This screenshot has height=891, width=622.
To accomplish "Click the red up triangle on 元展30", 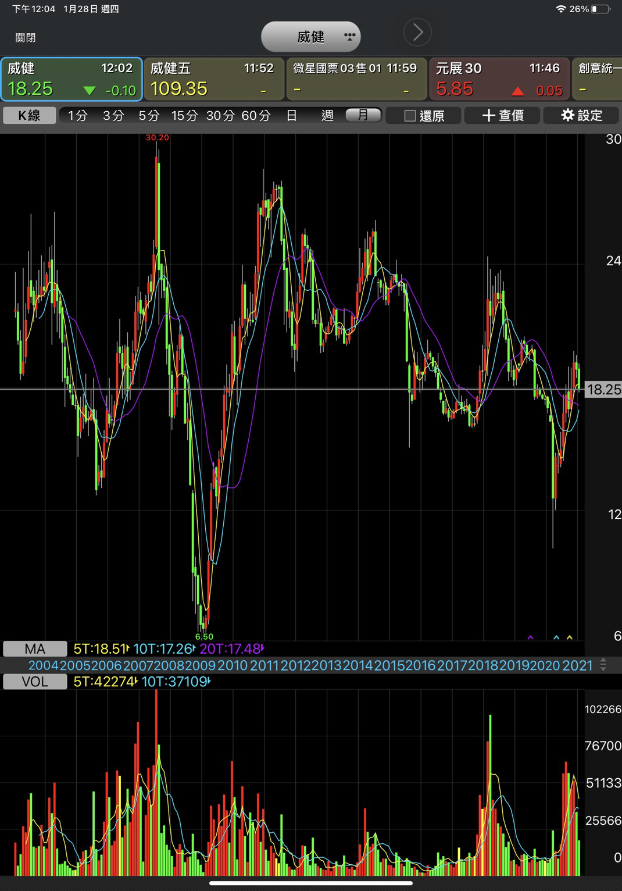I will [517, 91].
